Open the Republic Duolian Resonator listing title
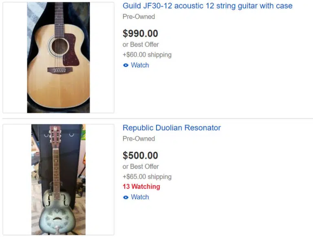Screen dimensions: 313x237 click(x=172, y=128)
